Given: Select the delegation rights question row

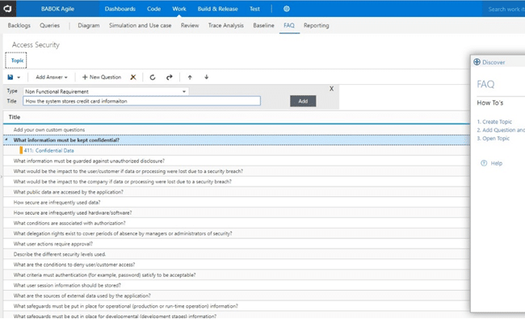Looking at the screenshot, I should pyautogui.click(x=237, y=233).
